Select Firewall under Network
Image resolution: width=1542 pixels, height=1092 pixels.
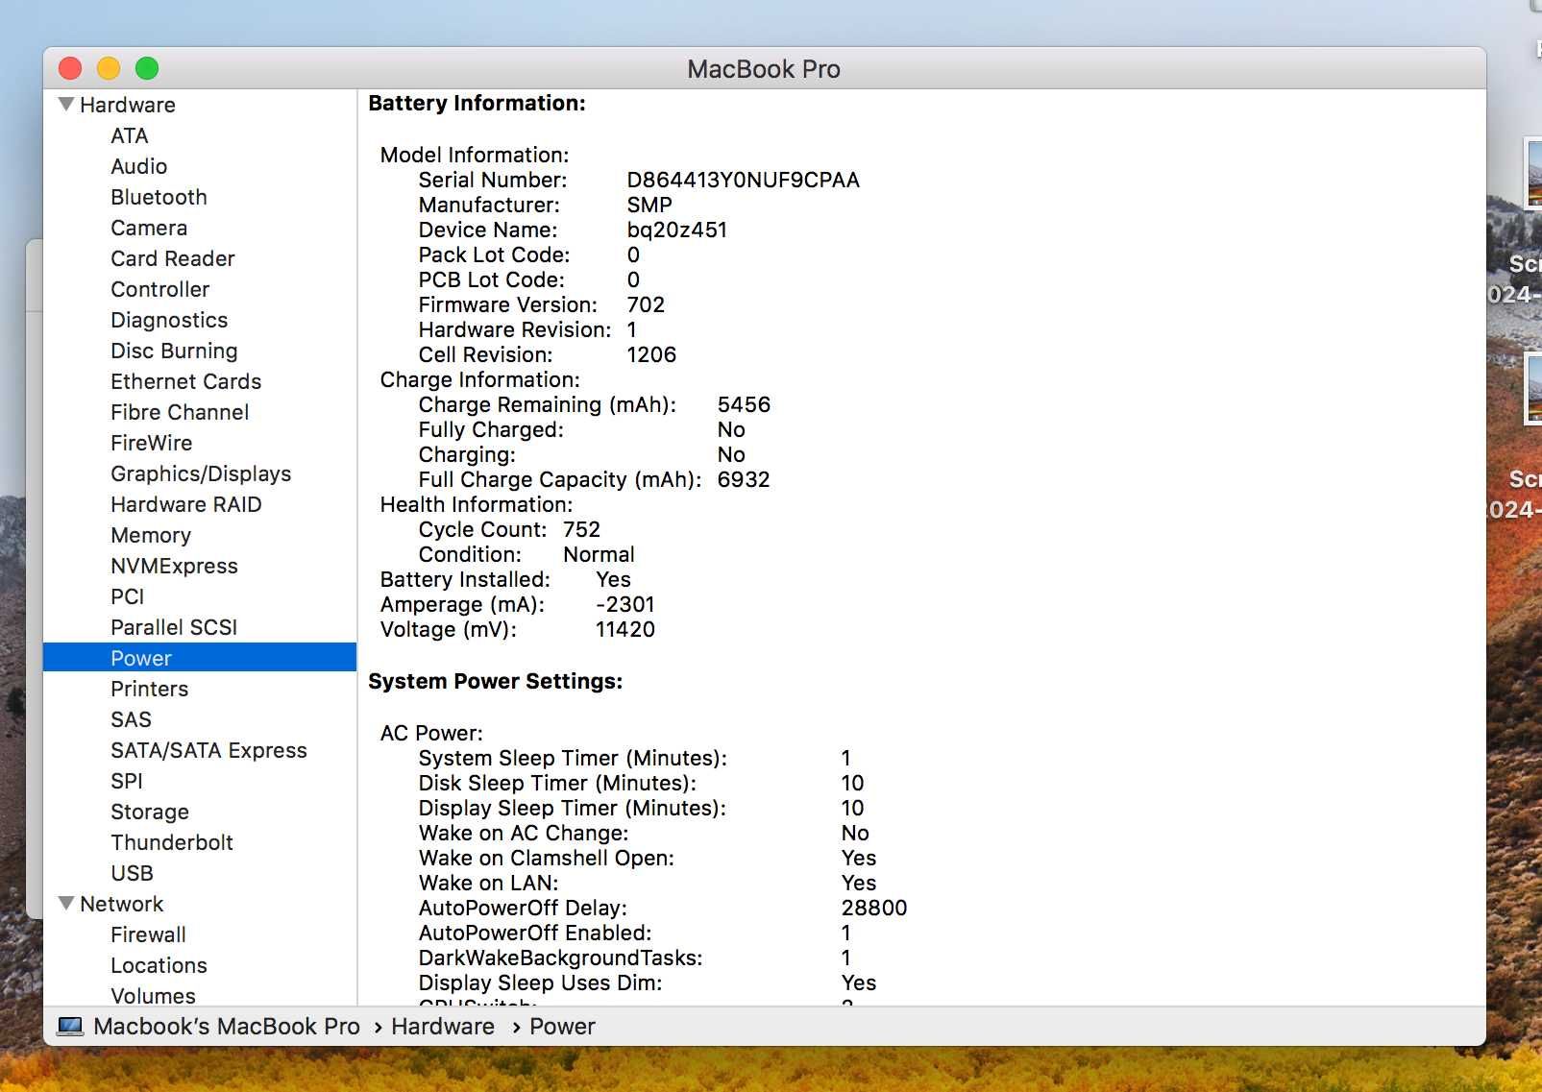148,934
